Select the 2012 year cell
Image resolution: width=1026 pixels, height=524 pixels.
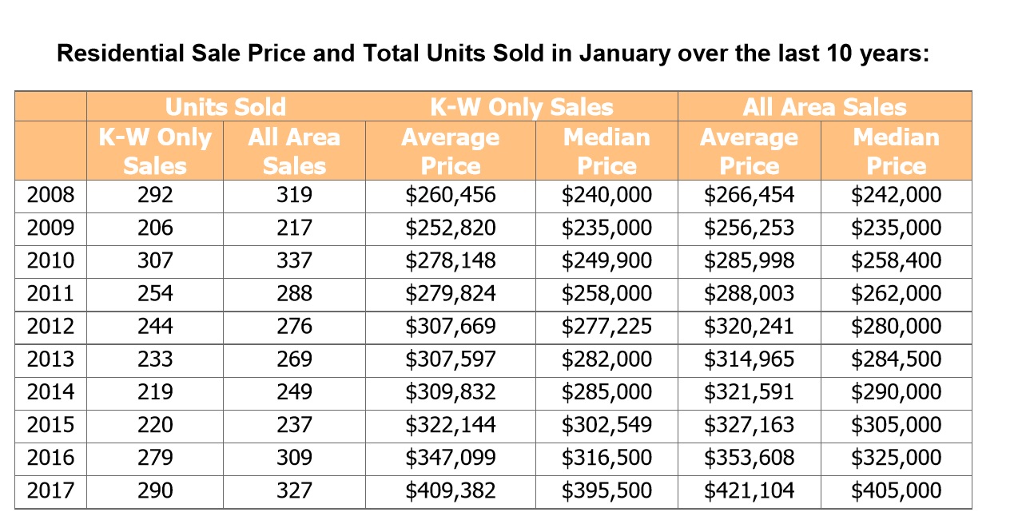tap(51, 327)
